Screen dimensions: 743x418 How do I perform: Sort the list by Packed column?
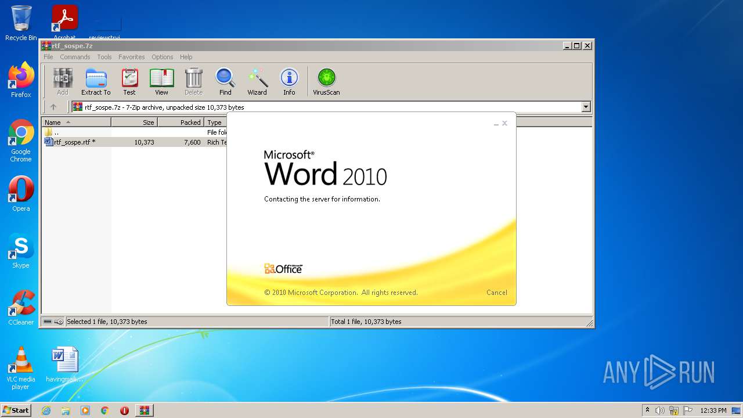tap(181, 122)
